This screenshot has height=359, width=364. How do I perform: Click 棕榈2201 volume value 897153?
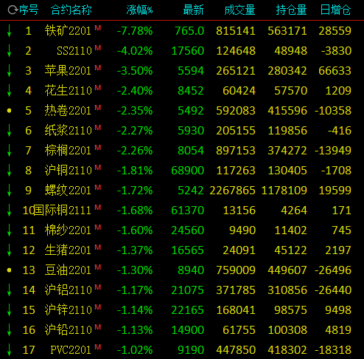point(236,151)
